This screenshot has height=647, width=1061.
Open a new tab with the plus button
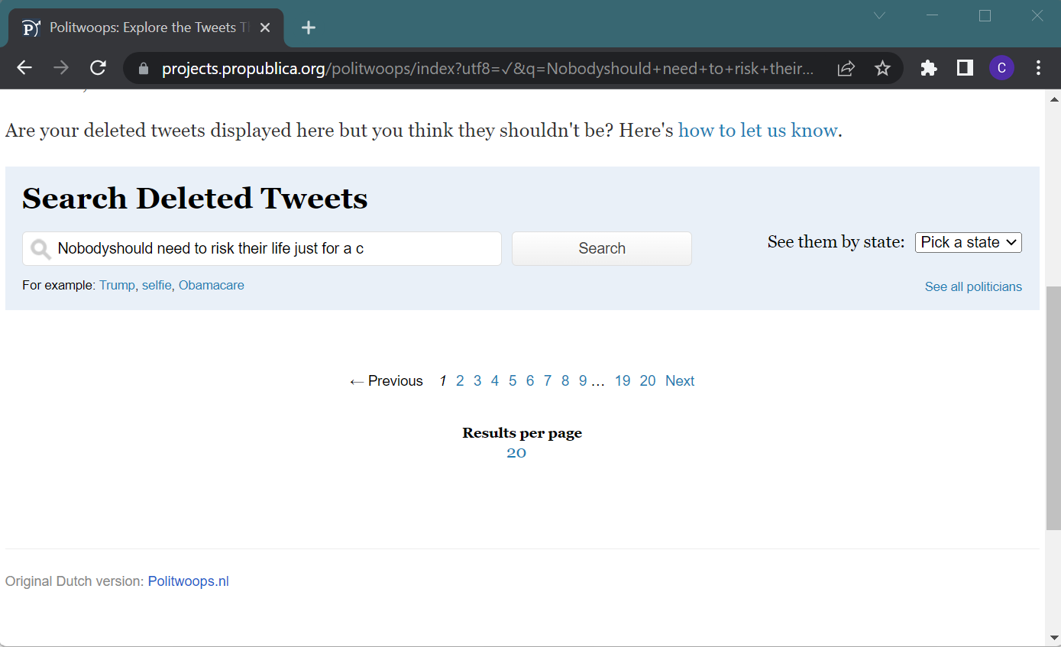308,28
